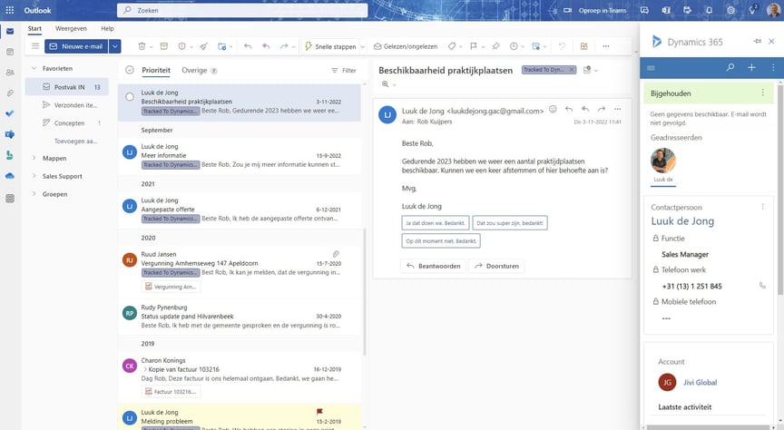784x430 pixels.
Task: Click the Nieuwe e-mail button
Action: coord(76,46)
